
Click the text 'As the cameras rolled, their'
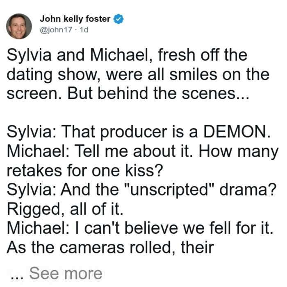[x=110, y=248]
